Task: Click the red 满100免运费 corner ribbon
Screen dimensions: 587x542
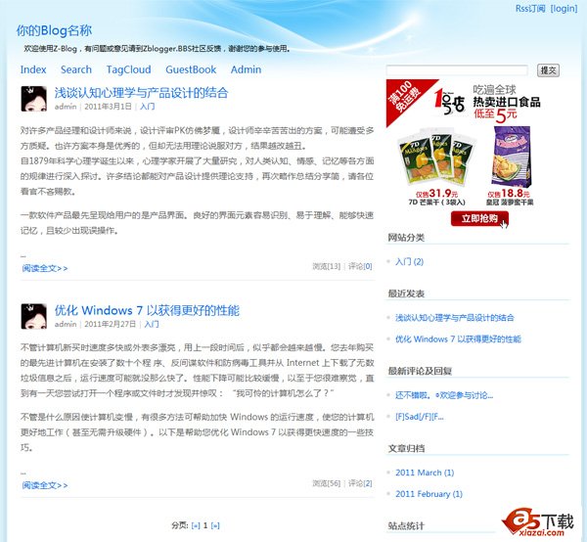Action: [x=404, y=97]
